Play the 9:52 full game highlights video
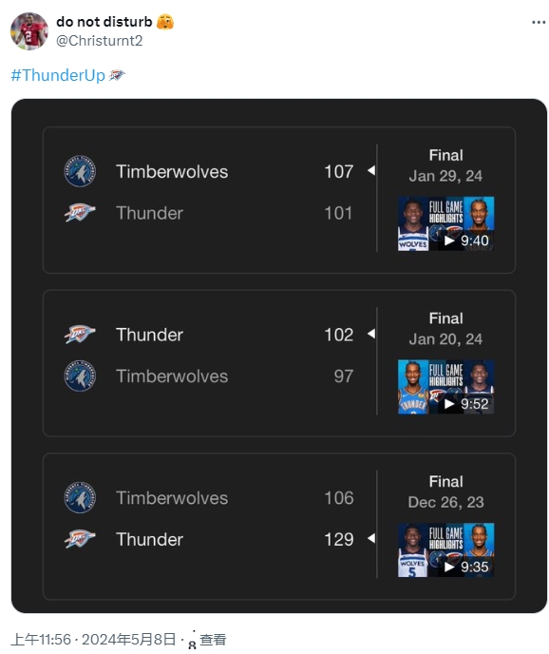 click(445, 387)
